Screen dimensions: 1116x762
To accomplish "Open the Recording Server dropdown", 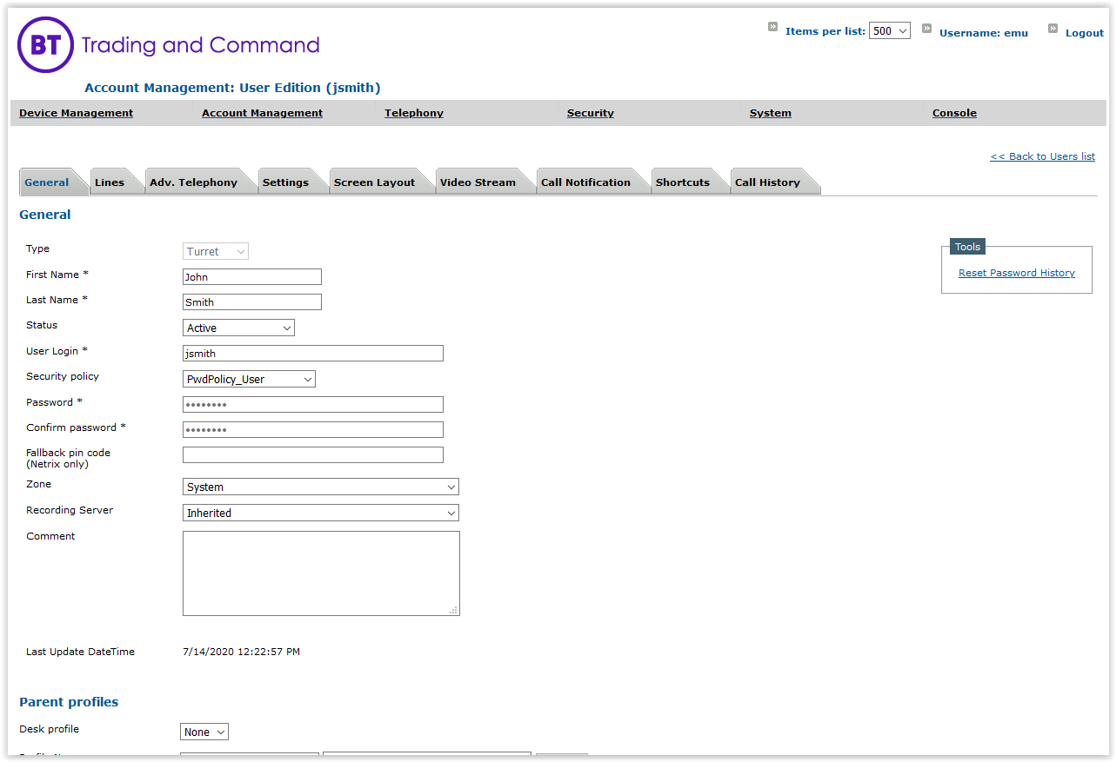I will click(320, 513).
